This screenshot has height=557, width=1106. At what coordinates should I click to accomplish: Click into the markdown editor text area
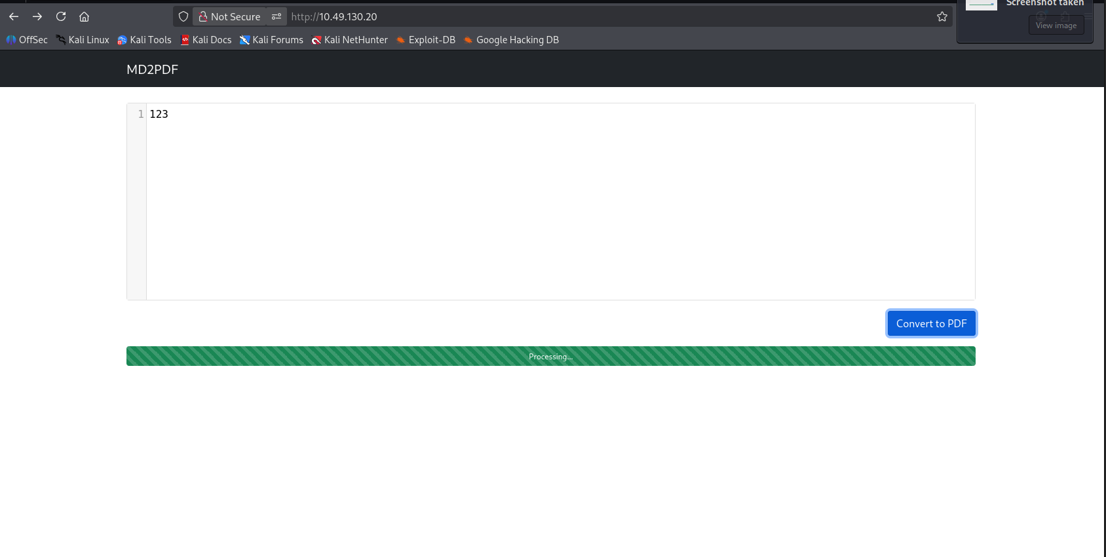pyautogui.click(x=560, y=202)
